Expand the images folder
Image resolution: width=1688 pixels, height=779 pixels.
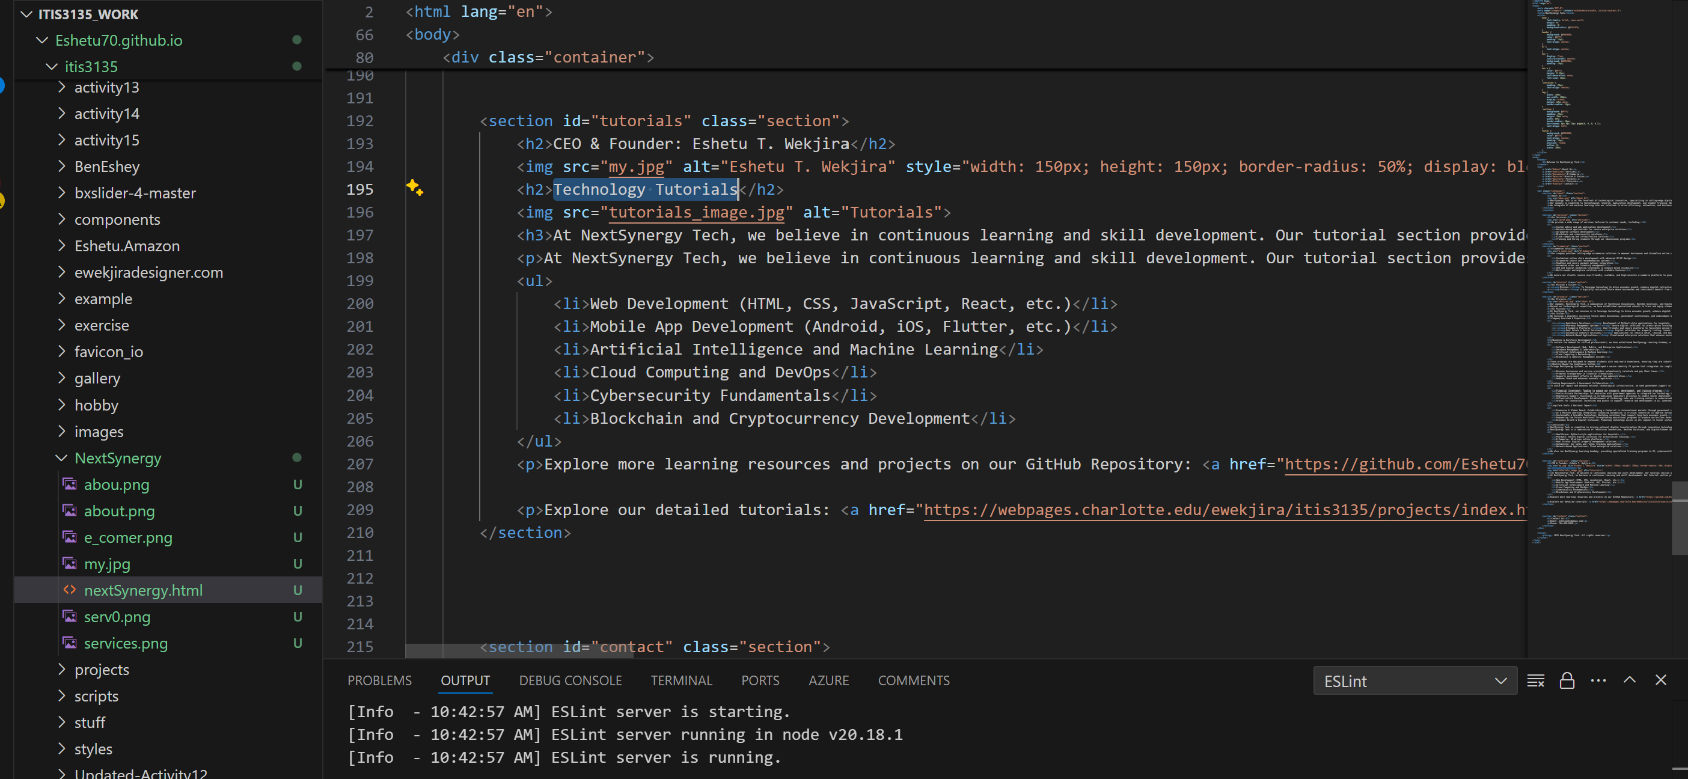point(168,431)
